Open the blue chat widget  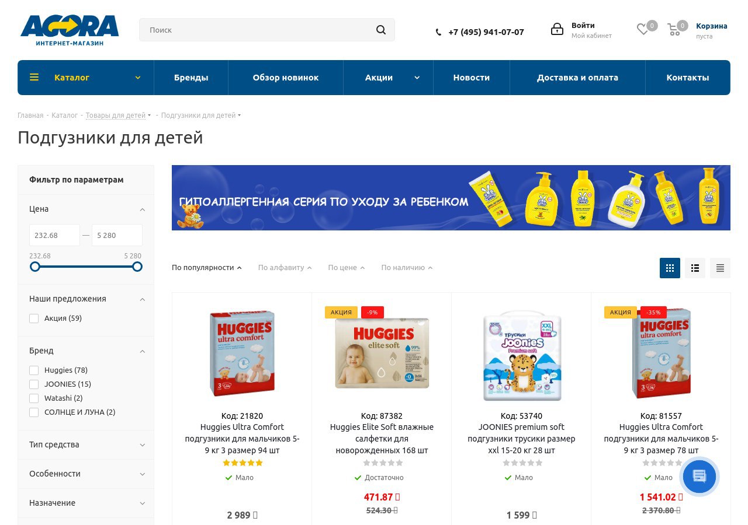pos(699,477)
